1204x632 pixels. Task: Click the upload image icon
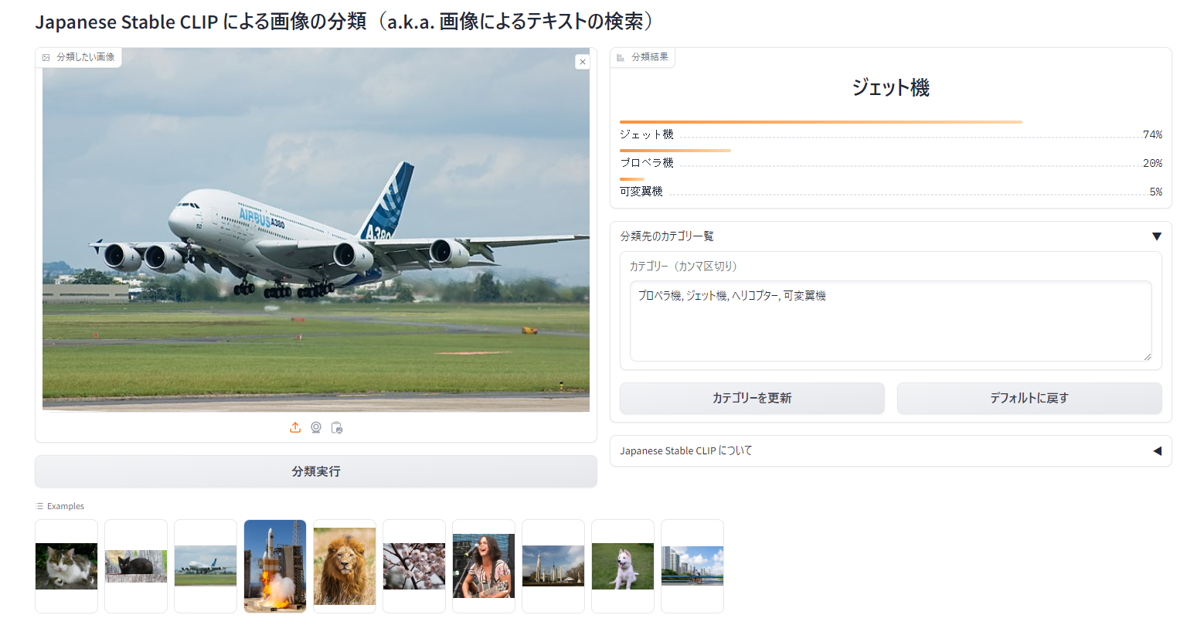point(295,427)
